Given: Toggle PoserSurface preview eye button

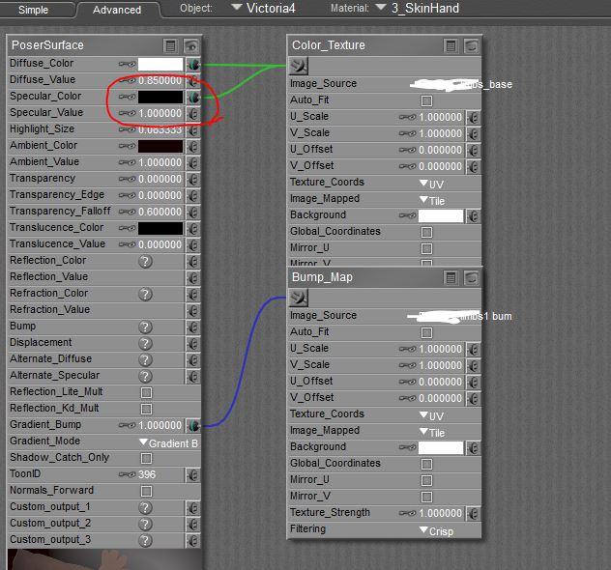Looking at the screenshot, I should coord(191,46).
